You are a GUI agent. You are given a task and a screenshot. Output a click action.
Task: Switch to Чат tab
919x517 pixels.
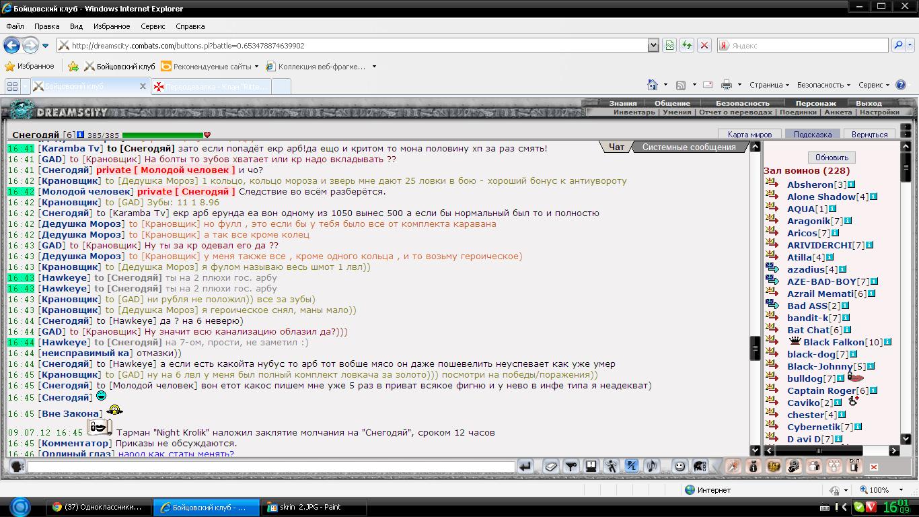click(x=616, y=147)
